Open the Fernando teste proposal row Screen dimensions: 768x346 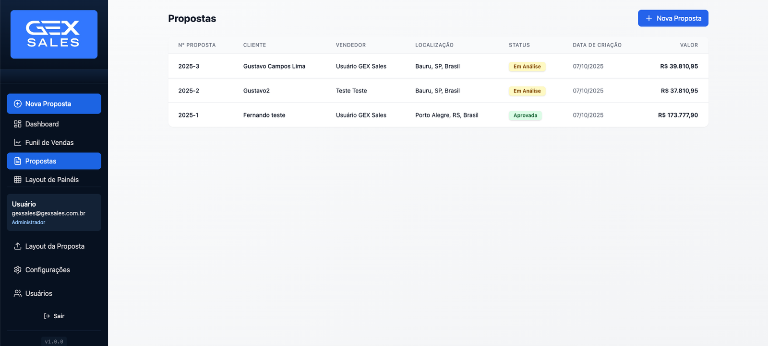pos(264,115)
